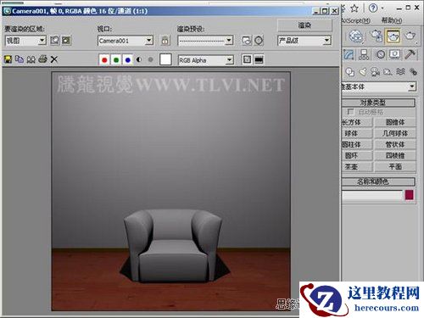This screenshot has height=318, width=424.
Task: Click the 茶壶 teapot button
Action: point(357,167)
